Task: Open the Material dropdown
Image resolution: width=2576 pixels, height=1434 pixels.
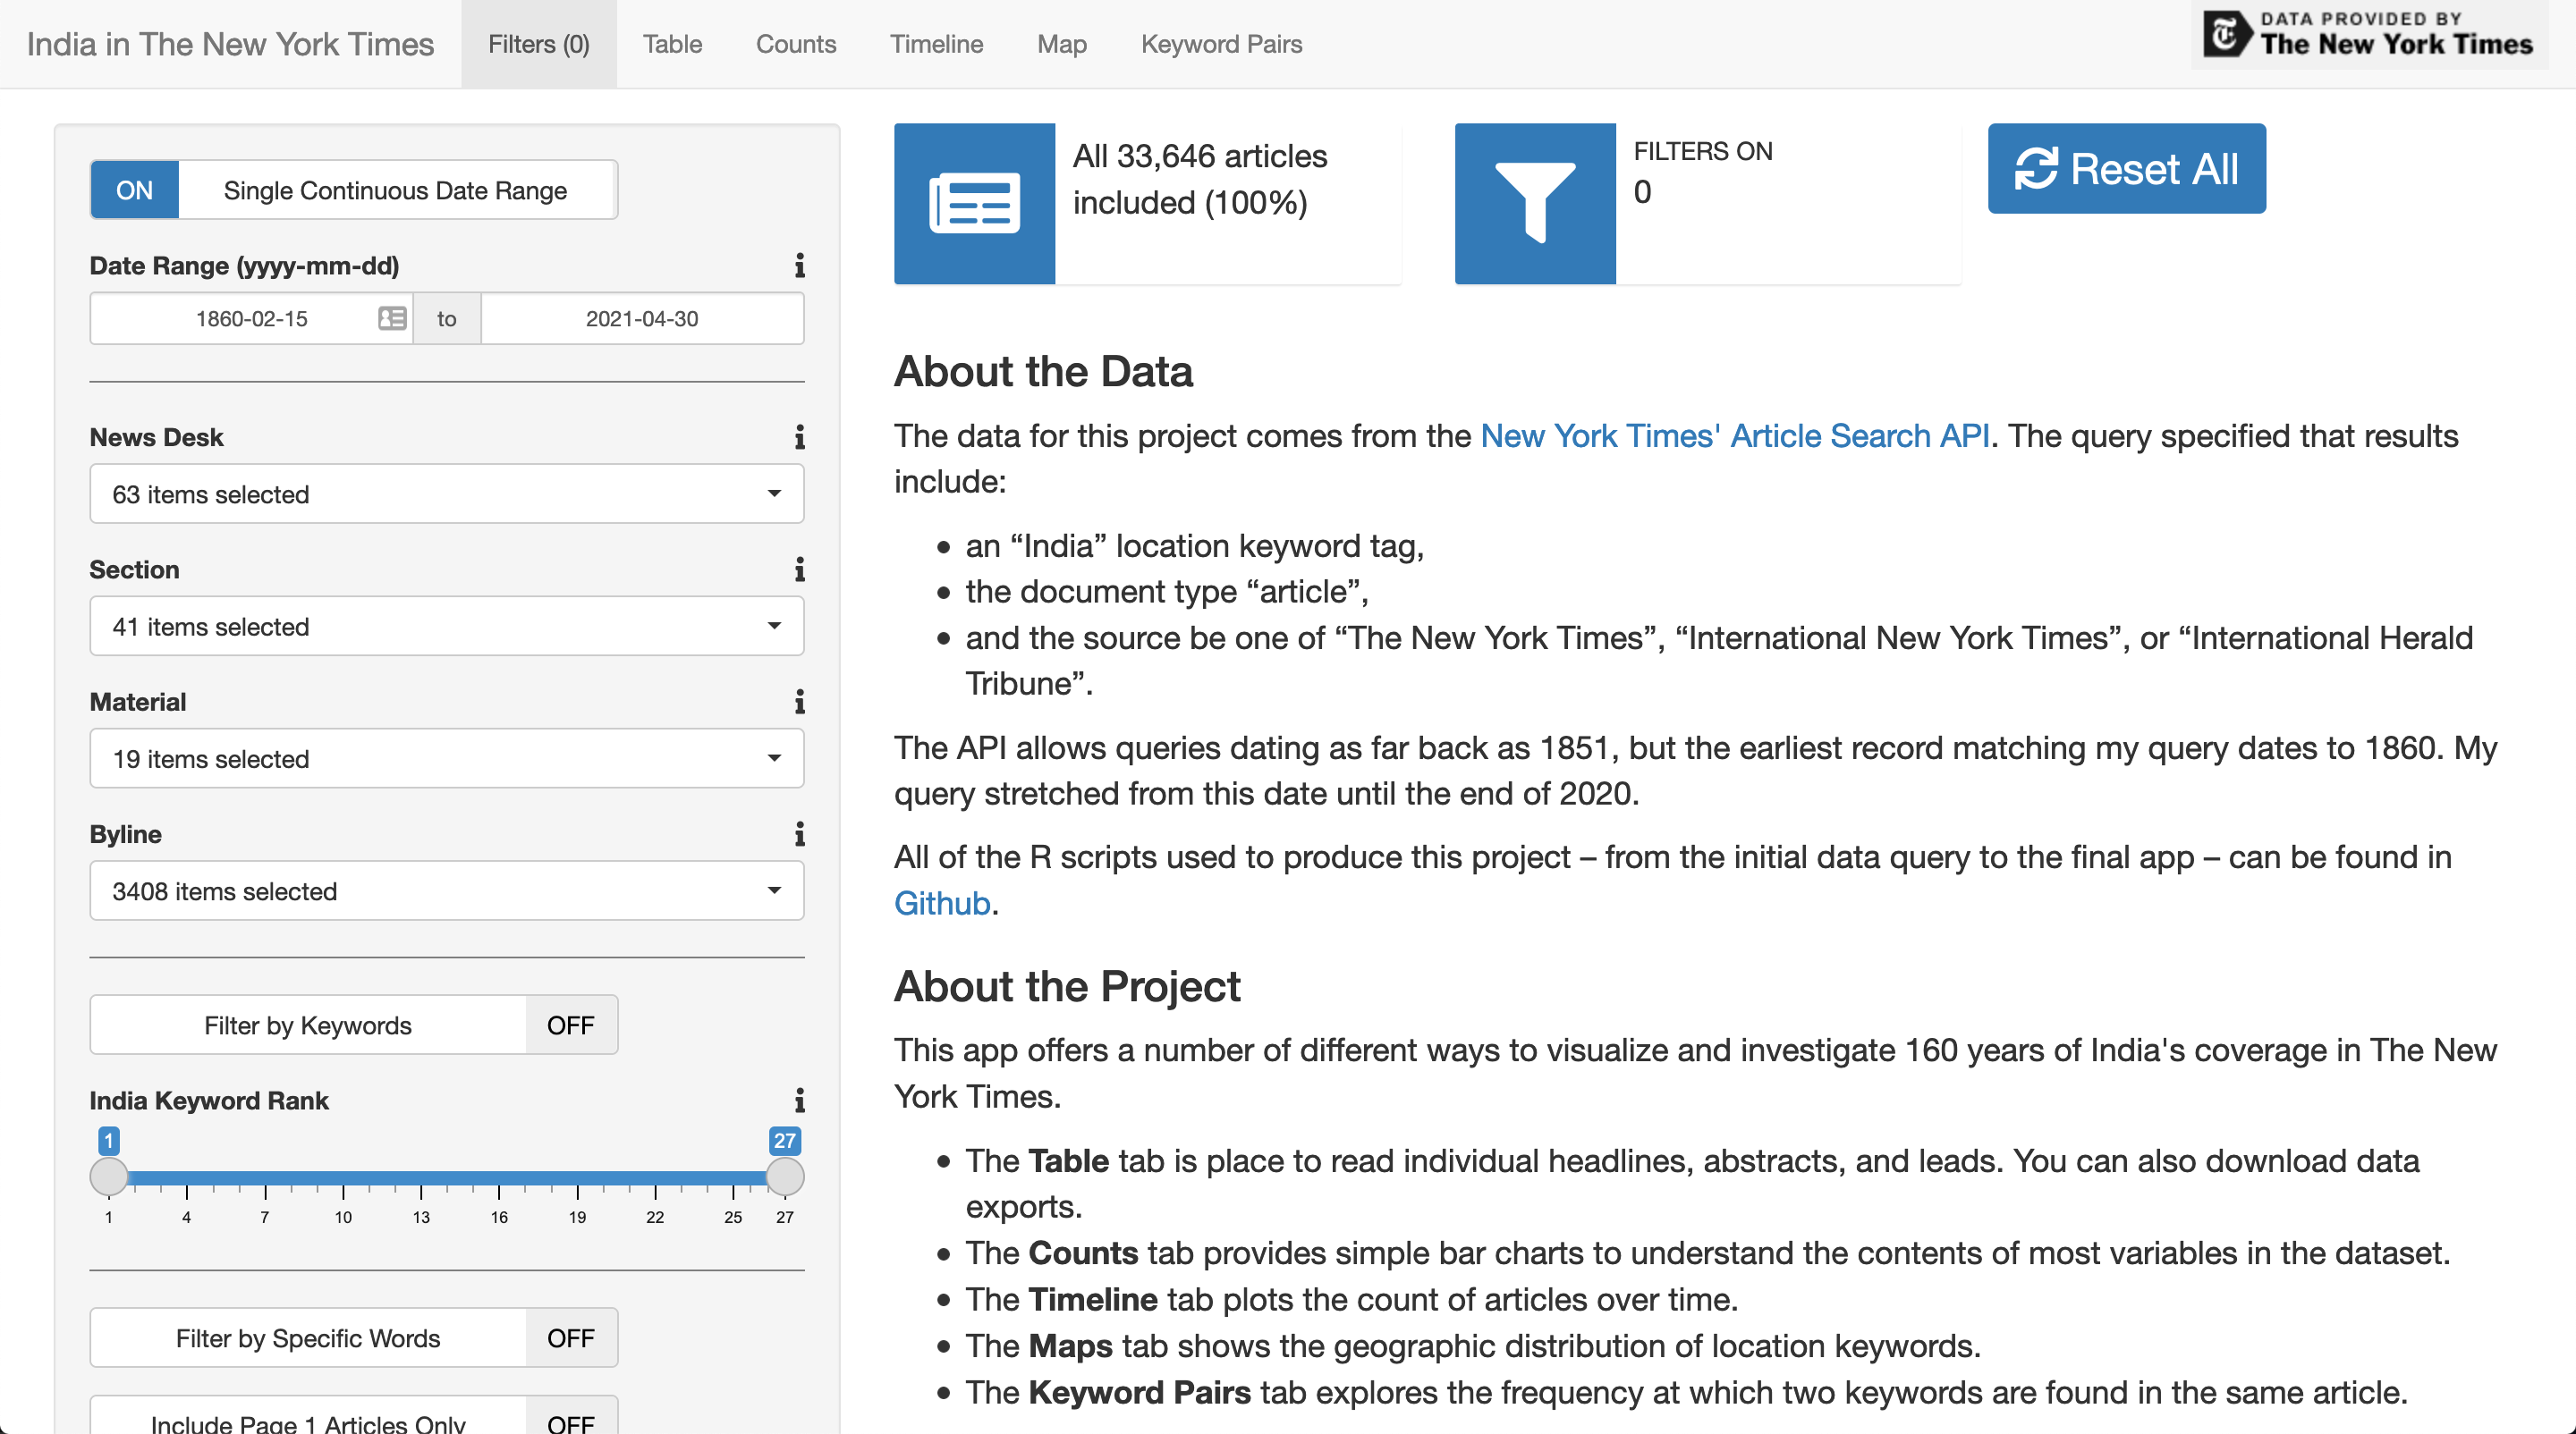Action: (447, 758)
